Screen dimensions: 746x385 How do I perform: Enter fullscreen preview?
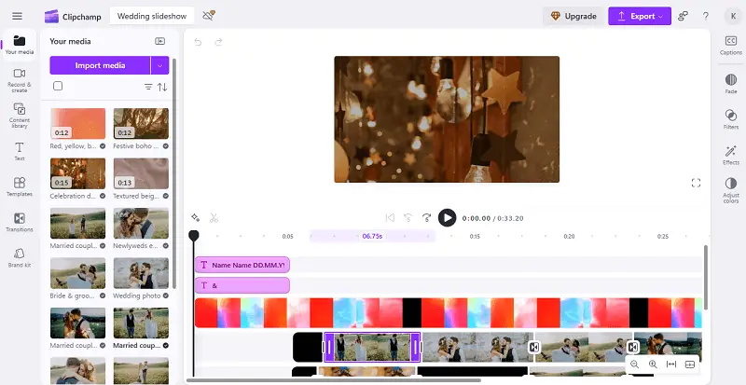696,183
